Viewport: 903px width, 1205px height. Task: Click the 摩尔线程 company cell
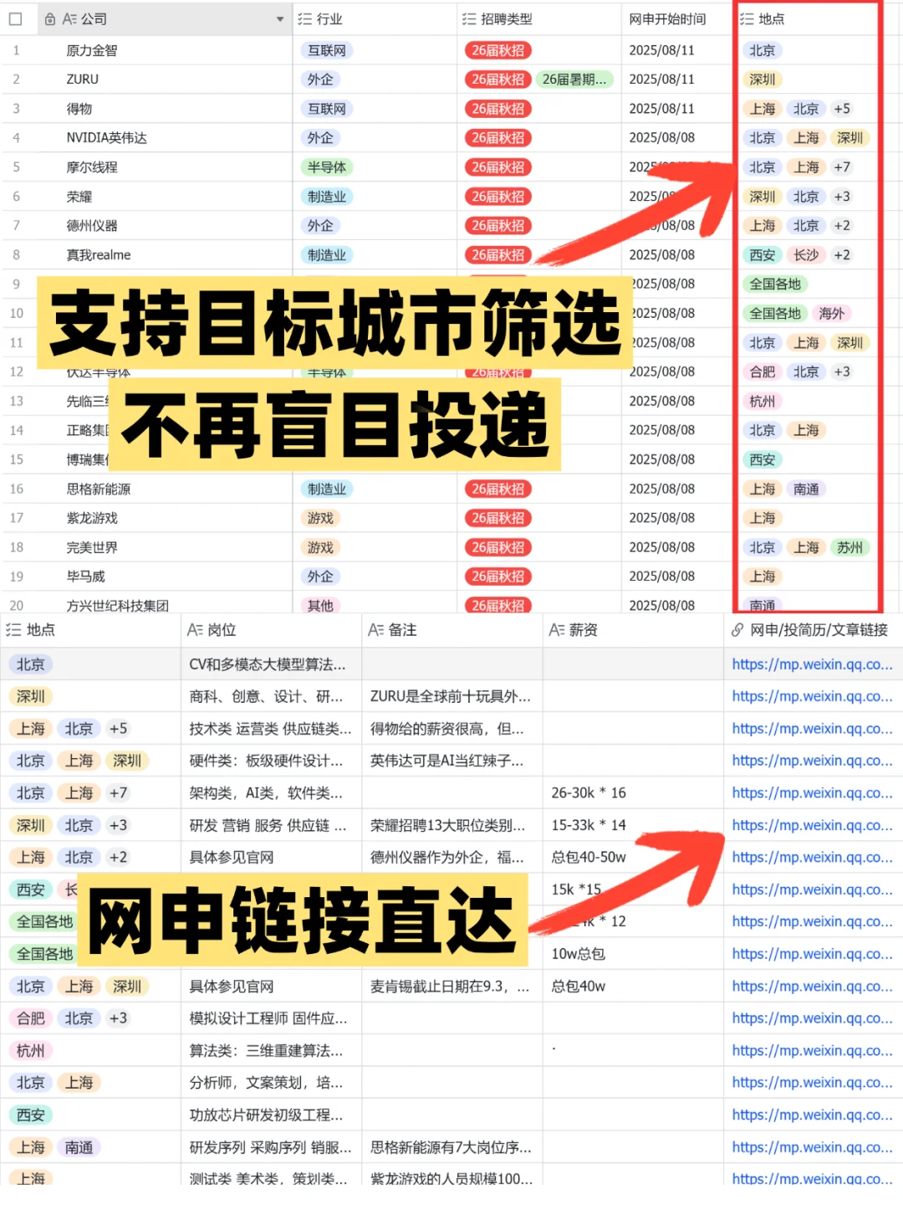[92, 167]
